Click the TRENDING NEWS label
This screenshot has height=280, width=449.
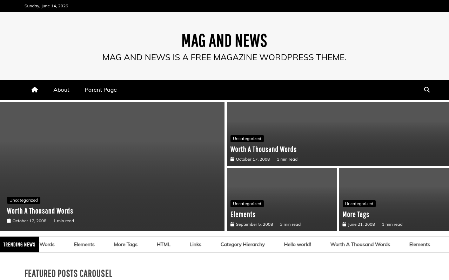pyautogui.click(x=19, y=244)
